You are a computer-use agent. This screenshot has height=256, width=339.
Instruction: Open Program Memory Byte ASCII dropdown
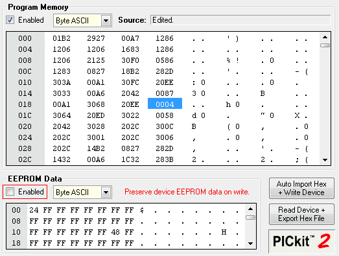click(106, 21)
